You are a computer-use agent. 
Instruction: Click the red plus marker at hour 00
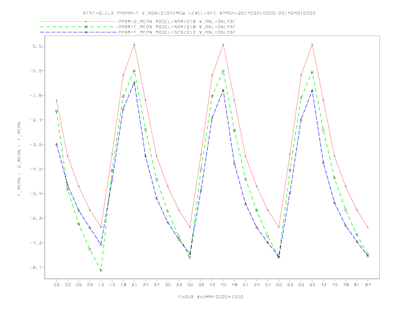57,100
